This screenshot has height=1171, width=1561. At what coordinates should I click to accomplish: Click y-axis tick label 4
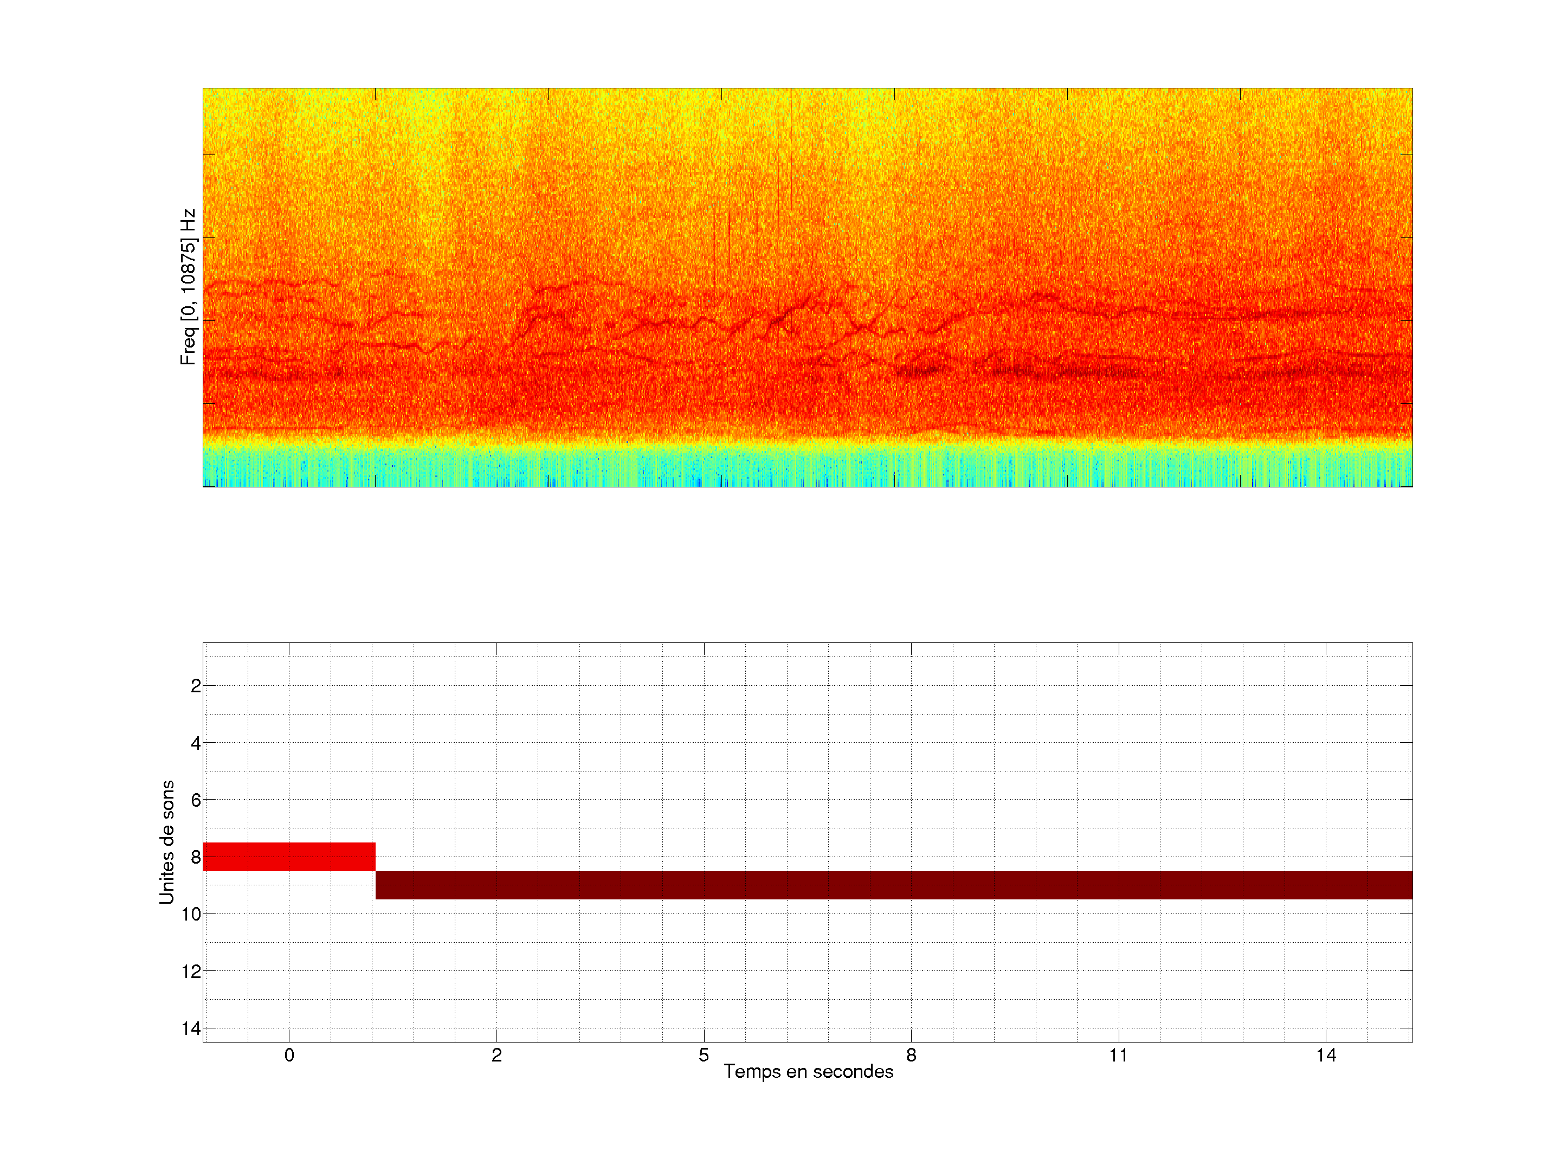tap(196, 743)
